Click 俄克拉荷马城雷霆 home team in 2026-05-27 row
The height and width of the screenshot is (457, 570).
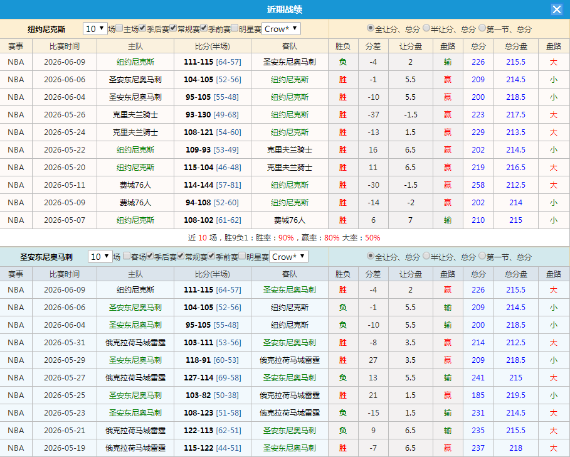pos(135,378)
